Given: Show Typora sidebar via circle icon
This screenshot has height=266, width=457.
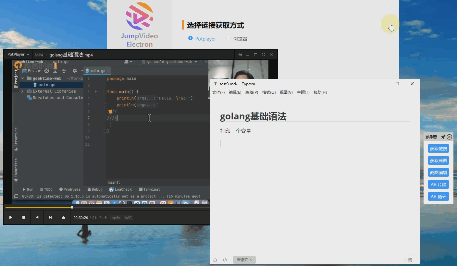Looking at the screenshot, I should [215, 260].
